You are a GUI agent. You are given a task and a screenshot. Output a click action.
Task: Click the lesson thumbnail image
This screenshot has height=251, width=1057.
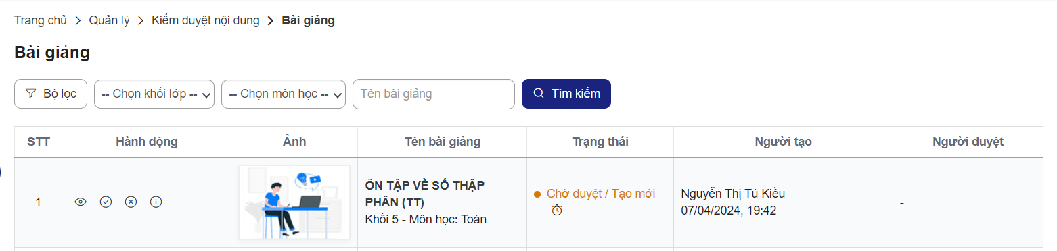coord(294,202)
